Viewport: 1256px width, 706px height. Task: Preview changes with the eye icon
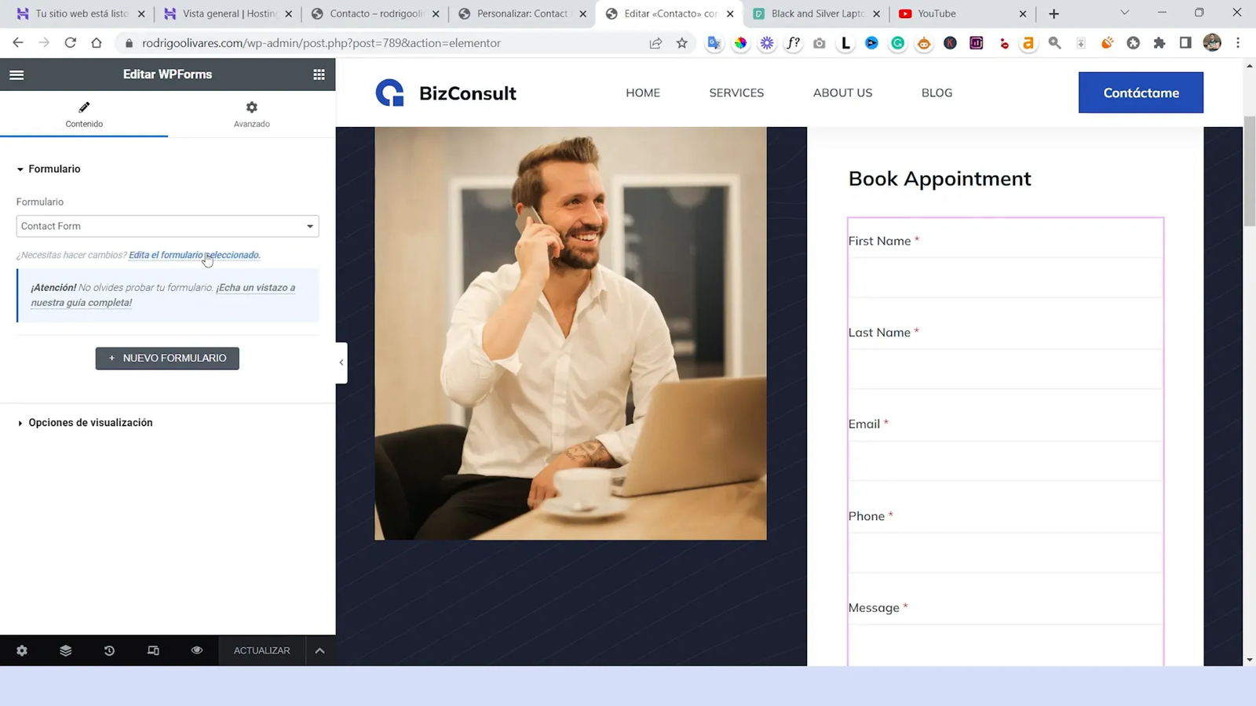[x=197, y=650]
